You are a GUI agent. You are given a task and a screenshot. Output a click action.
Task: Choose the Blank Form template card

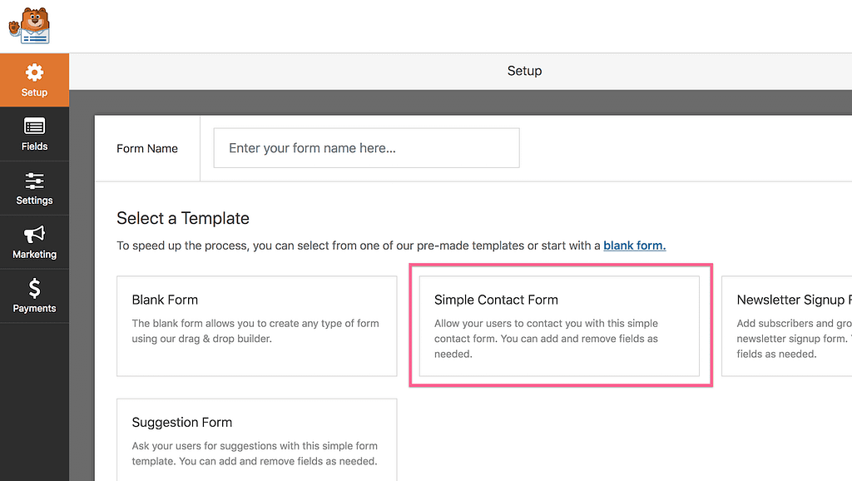click(256, 326)
